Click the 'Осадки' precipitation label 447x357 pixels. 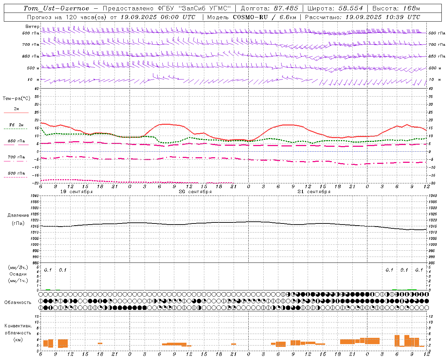tap(18, 274)
